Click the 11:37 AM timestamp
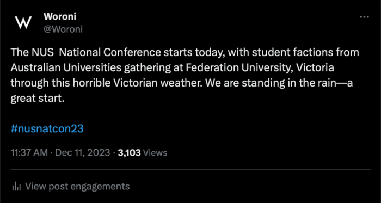Image resolution: width=381 pixels, height=203 pixels. [29, 153]
